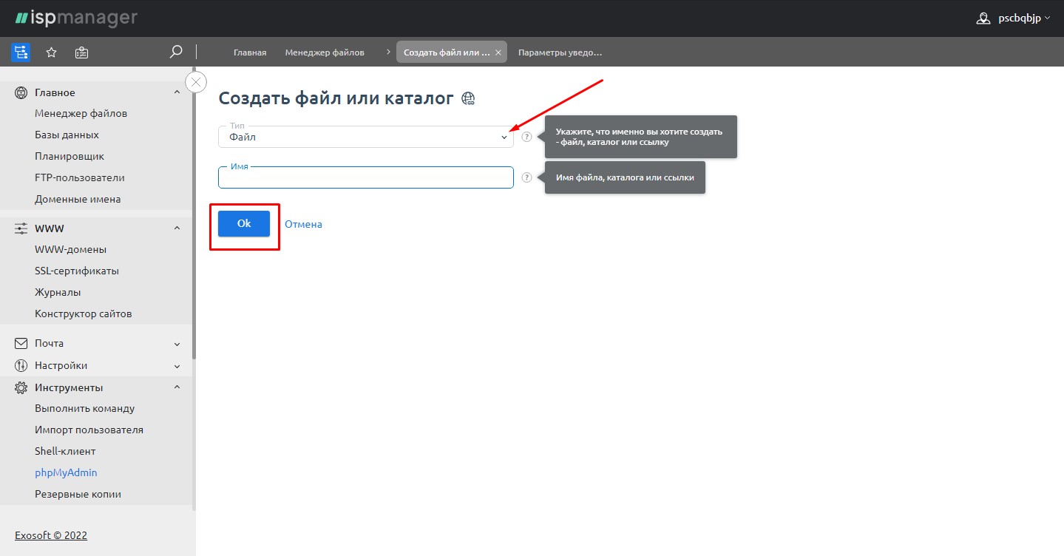The width and height of the screenshot is (1064, 556).
Task: Switch to the Менеджер файлов tab
Action: (x=325, y=52)
